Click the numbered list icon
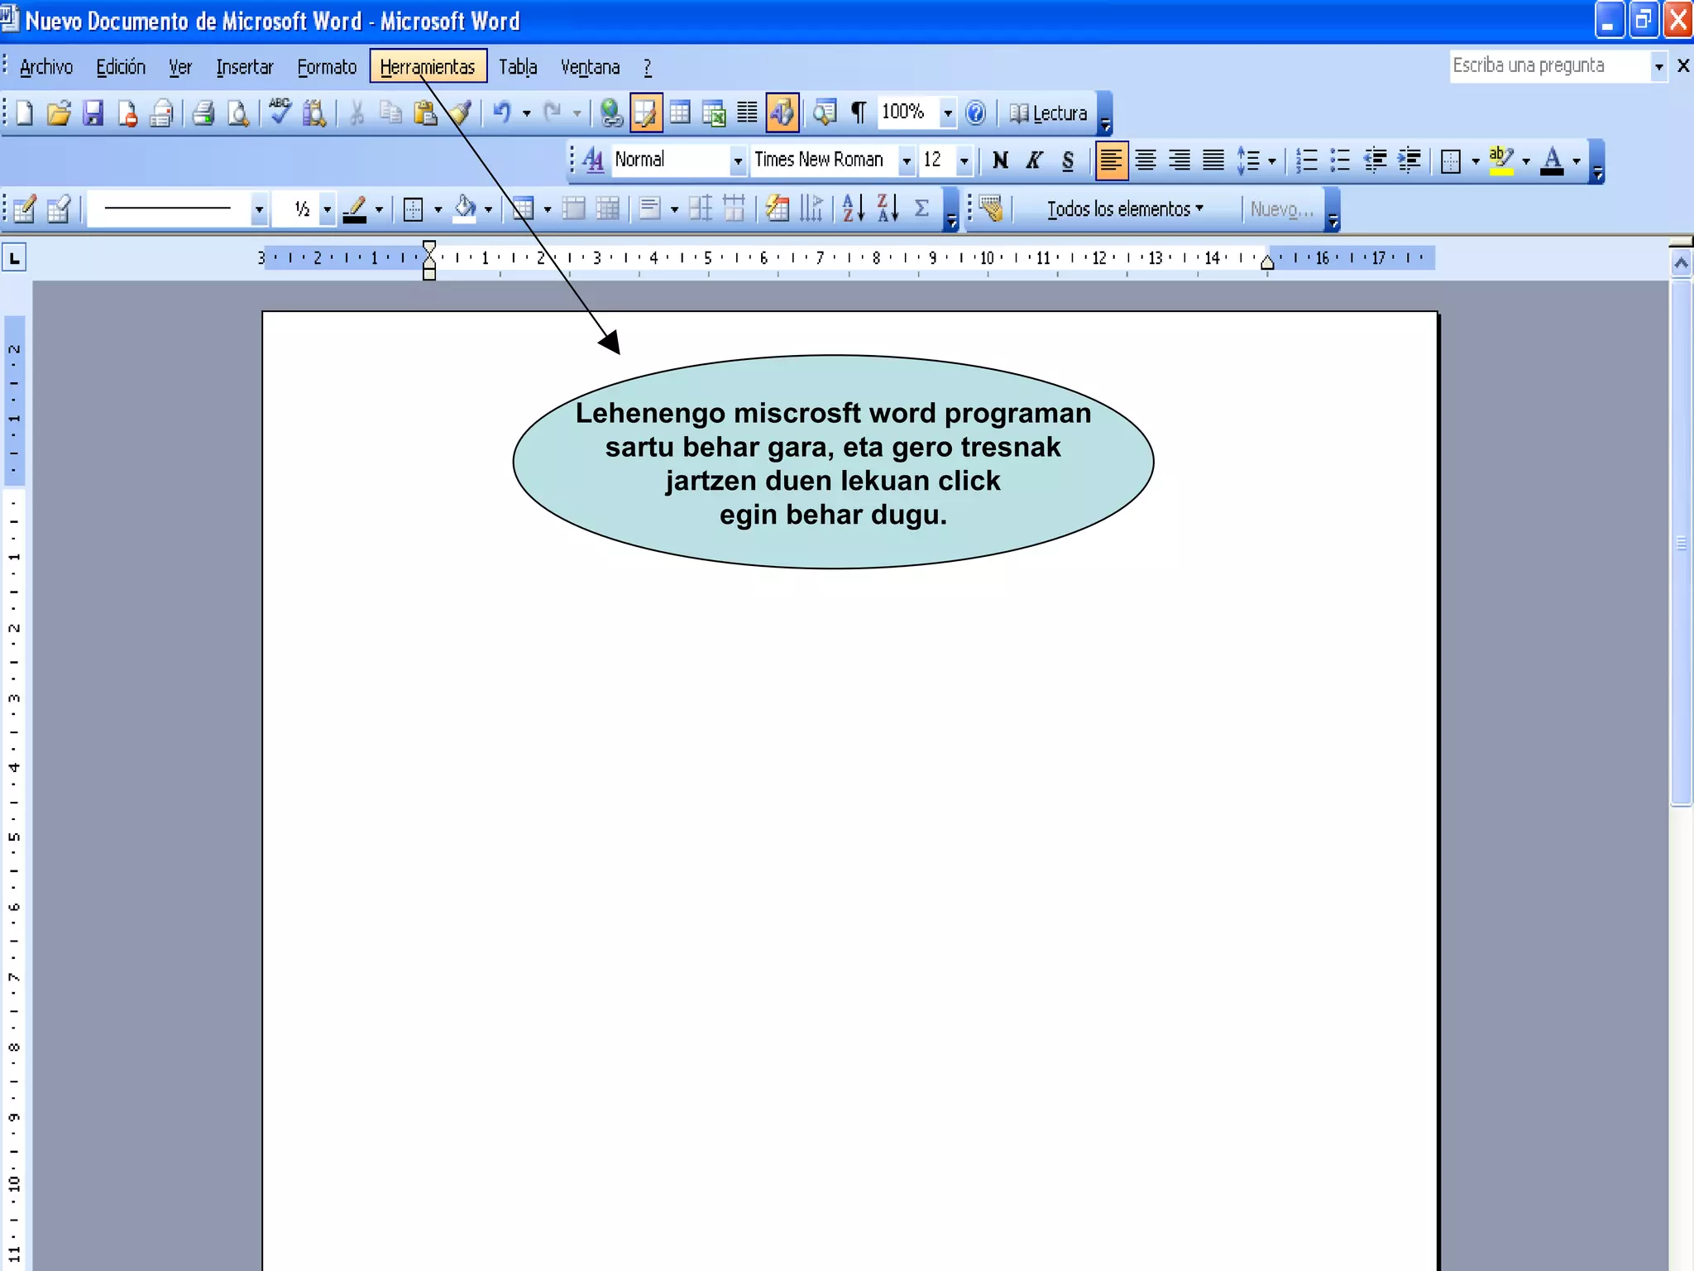1694x1271 pixels. click(x=1306, y=161)
